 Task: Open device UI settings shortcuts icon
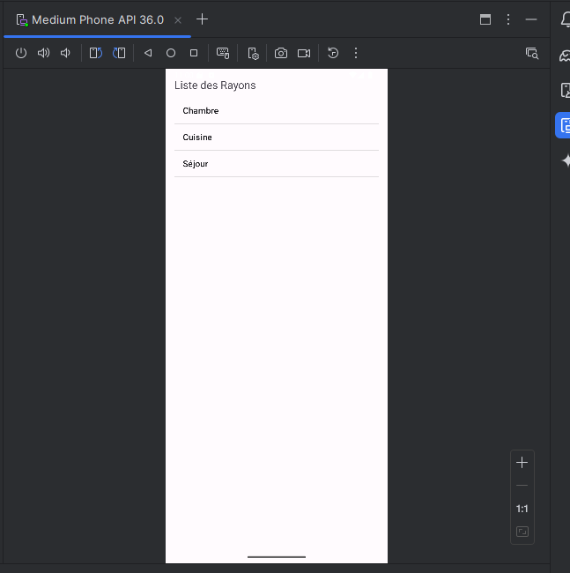pos(253,54)
